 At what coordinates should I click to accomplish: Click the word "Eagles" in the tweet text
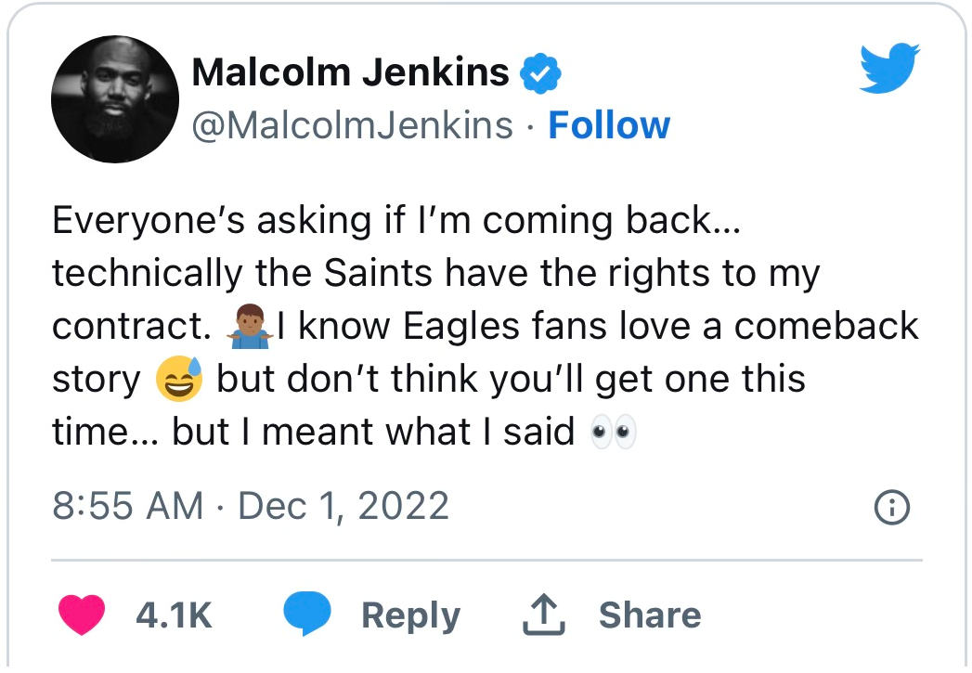pos(458,327)
